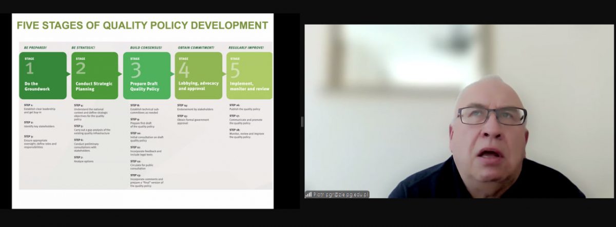
Task: Select the Stage 1 Do the Groundwork box
Action: tap(43, 75)
